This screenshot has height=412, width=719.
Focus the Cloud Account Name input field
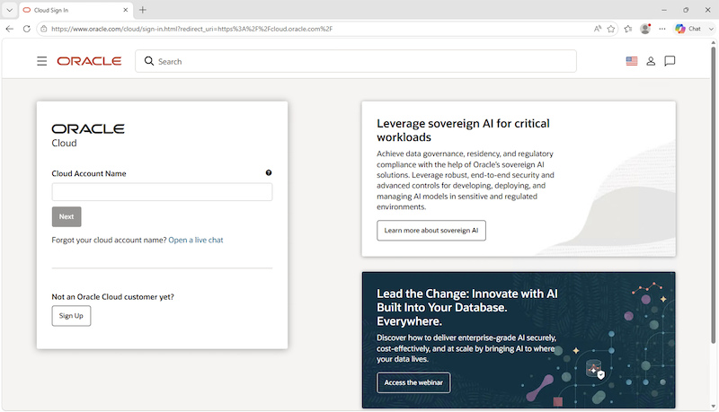[x=162, y=192]
